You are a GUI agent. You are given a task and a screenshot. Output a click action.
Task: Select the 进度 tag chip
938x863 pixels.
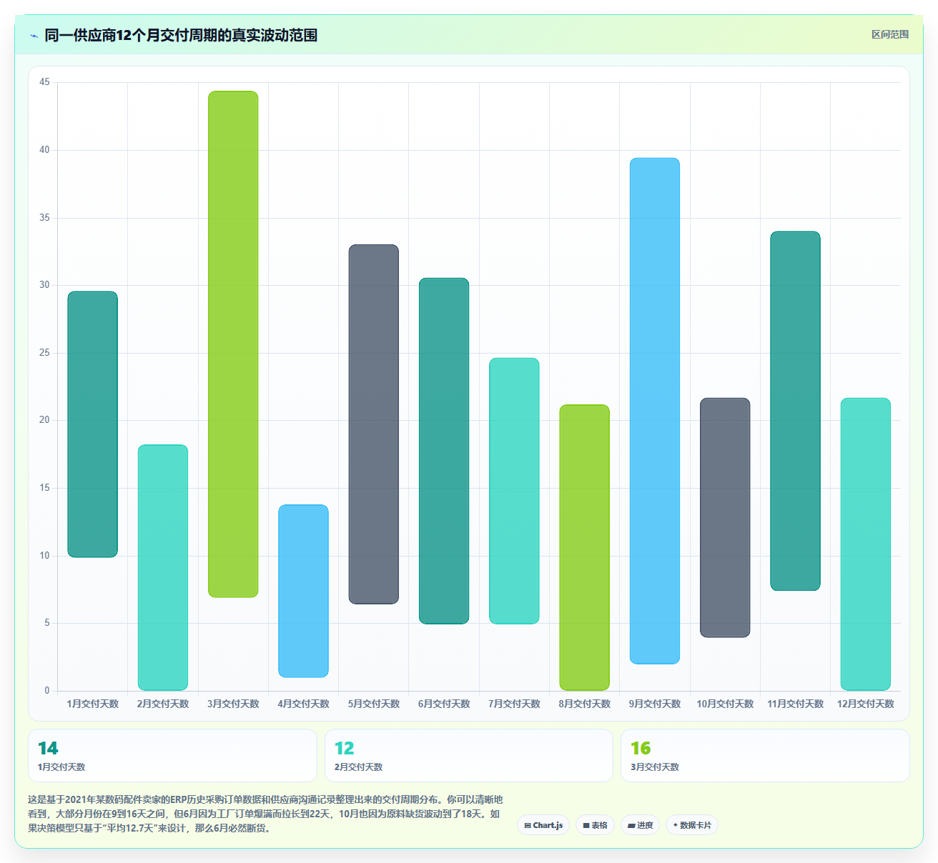click(640, 825)
